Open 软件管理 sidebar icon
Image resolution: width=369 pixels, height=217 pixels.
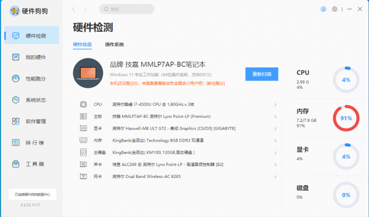point(16,121)
